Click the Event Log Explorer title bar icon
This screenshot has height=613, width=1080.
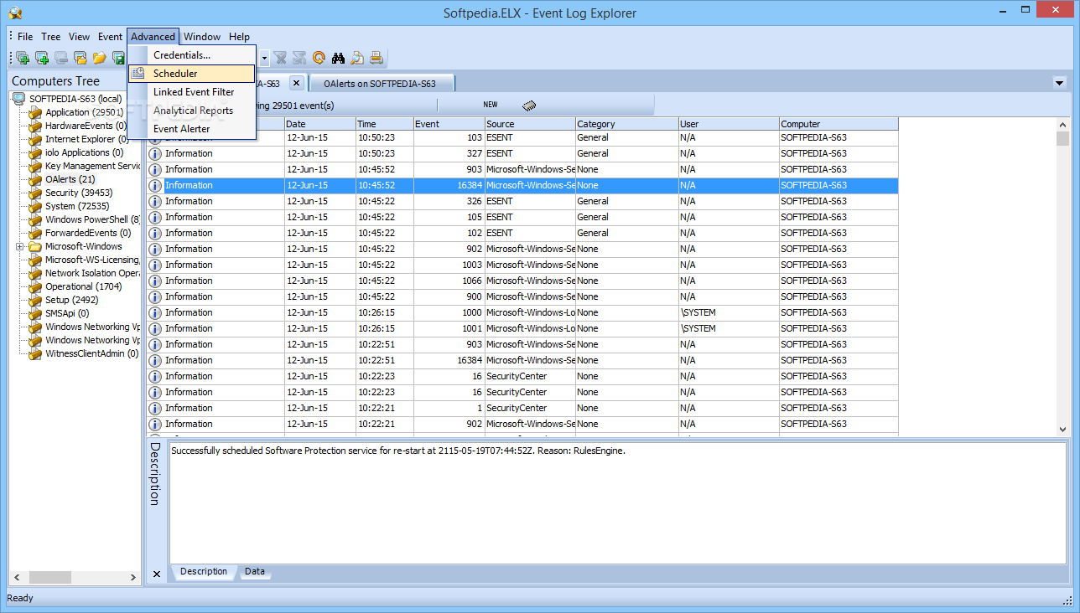(x=14, y=13)
